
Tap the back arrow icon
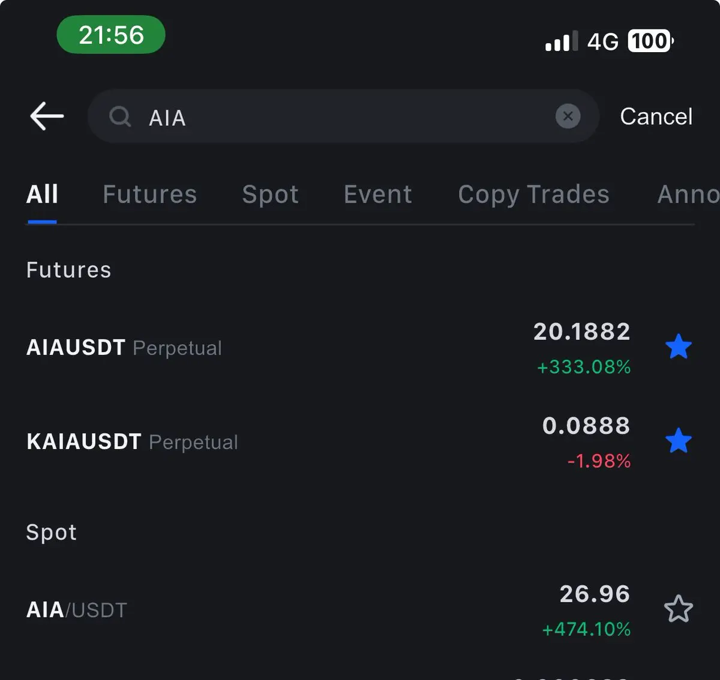[x=47, y=116]
